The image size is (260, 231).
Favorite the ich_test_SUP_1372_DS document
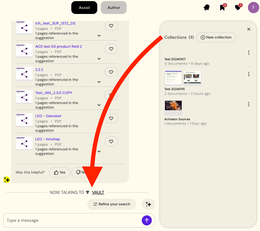[111, 25]
